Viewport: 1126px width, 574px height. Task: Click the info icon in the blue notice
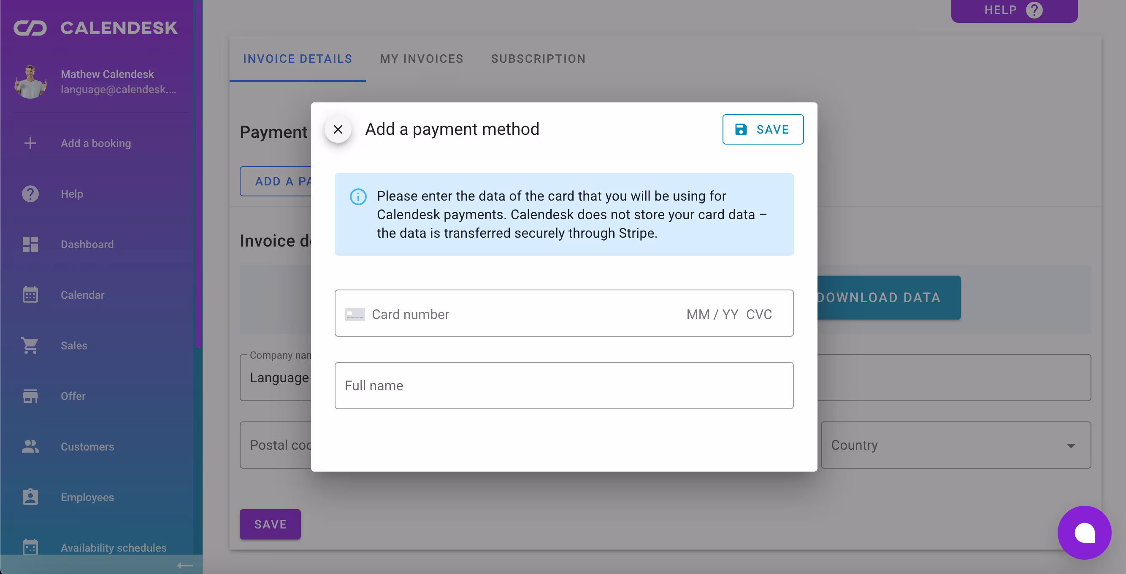coord(357,197)
